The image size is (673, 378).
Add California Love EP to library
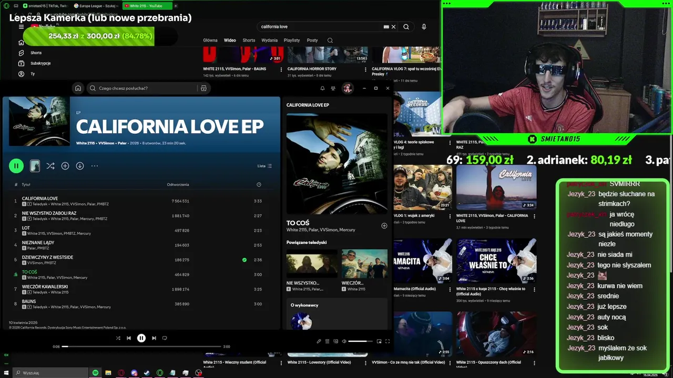pos(65,166)
